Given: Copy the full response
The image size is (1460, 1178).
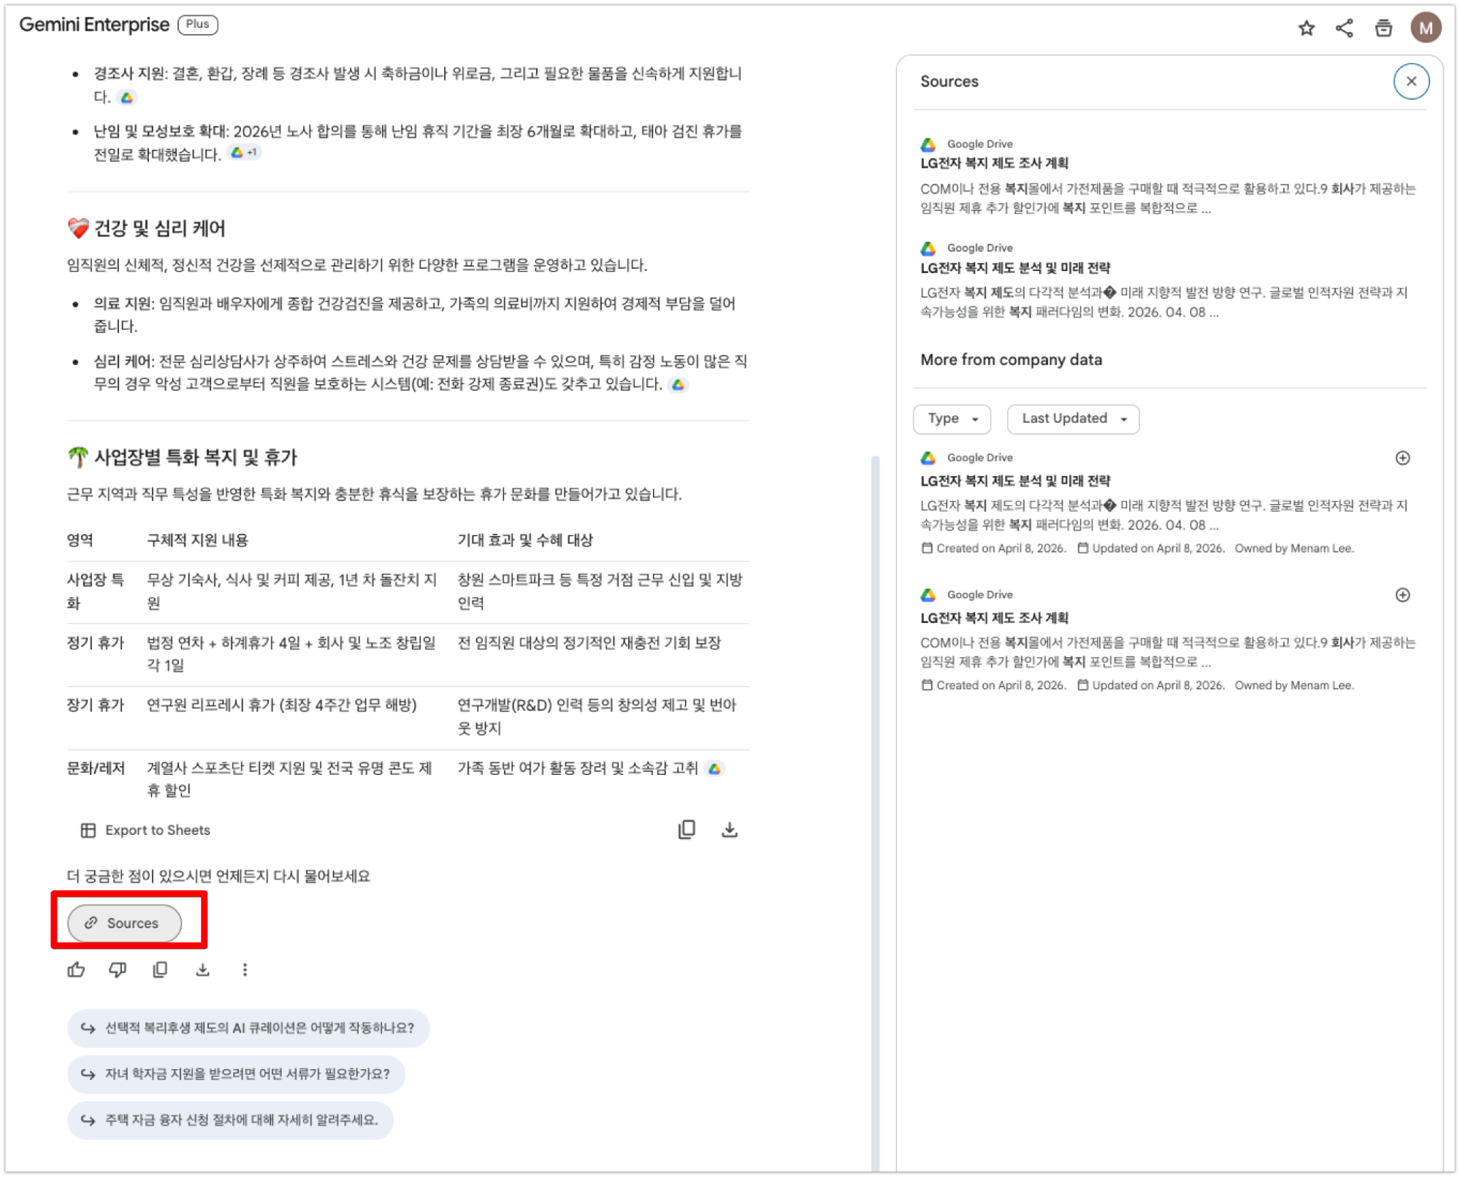Looking at the screenshot, I should click(160, 970).
